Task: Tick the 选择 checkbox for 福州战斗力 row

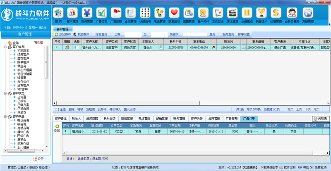Action: [77, 47]
